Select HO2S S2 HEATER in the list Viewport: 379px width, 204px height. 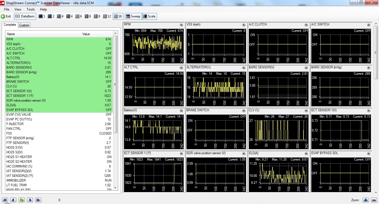point(59,162)
